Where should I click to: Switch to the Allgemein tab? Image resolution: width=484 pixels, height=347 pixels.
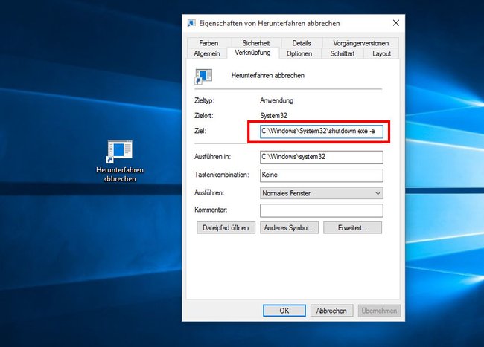pos(207,53)
